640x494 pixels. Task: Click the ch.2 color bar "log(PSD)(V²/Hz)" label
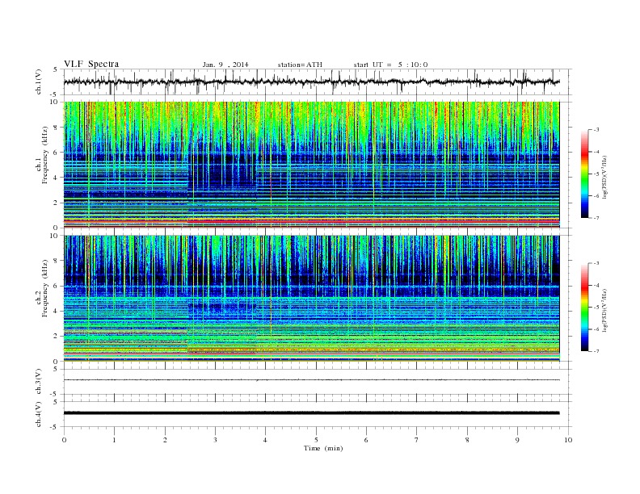pos(605,311)
